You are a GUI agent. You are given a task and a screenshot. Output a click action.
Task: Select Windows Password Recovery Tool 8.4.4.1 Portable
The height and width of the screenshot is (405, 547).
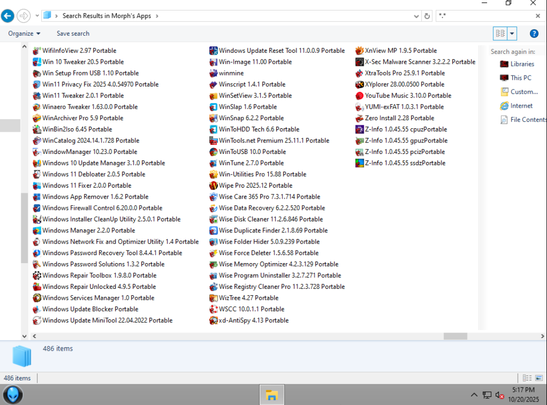point(108,253)
